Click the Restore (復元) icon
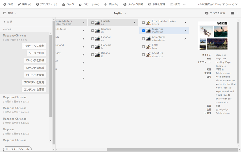This screenshot has height=152, width=241. click(x=172, y=4)
